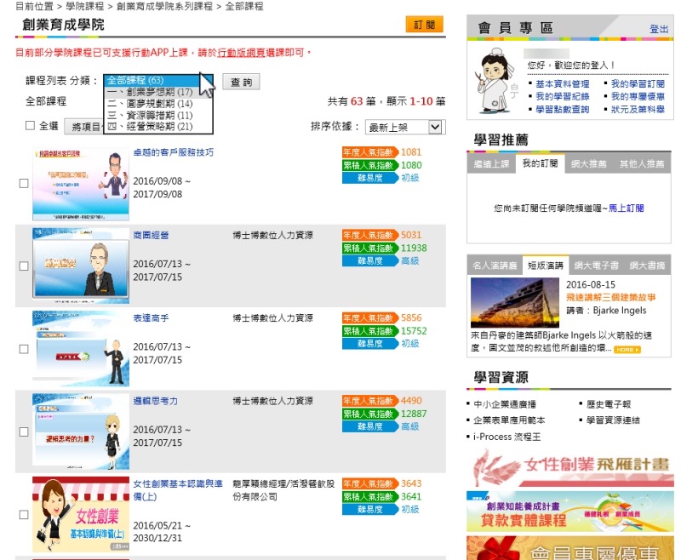This screenshot has height=560, width=681.
Task: Open 學習點數查詢 link
Action: point(563,110)
